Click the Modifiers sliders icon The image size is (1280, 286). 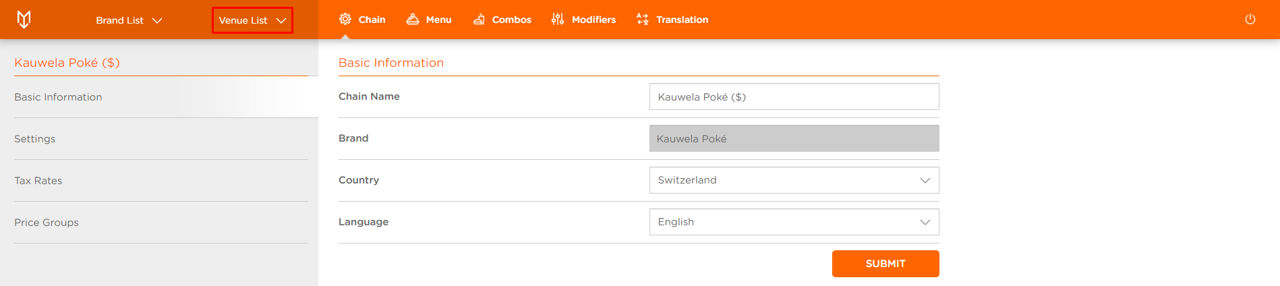click(558, 19)
